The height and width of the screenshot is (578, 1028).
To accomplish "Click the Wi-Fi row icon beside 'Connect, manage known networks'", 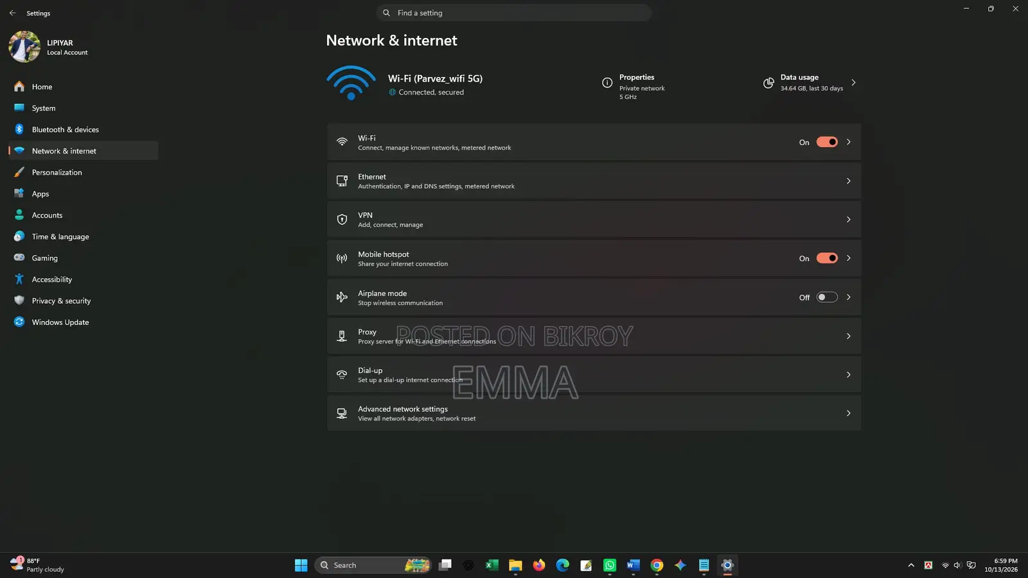I will tap(342, 142).
